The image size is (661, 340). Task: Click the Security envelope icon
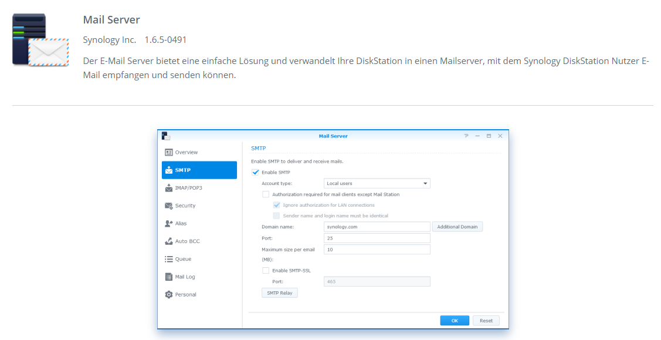click(169, 206)
